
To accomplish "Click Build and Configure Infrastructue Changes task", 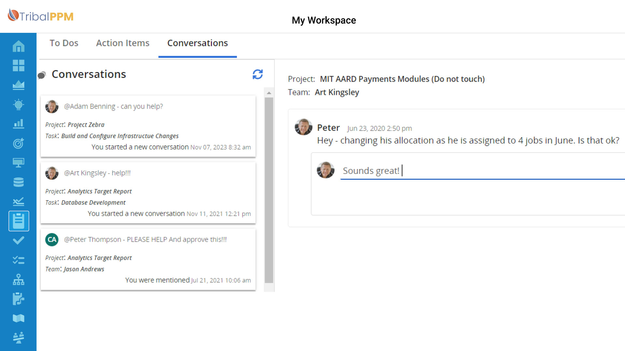I will pos(120,136).
